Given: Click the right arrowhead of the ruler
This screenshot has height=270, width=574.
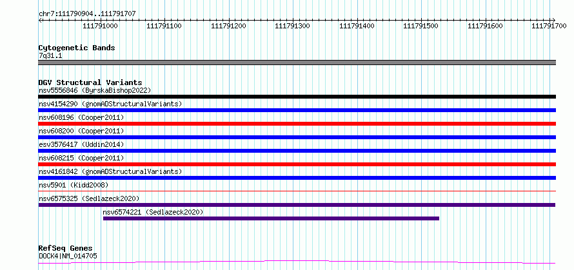Looking at the screenshot, I should pyautogui.click(x=554, y=20).
